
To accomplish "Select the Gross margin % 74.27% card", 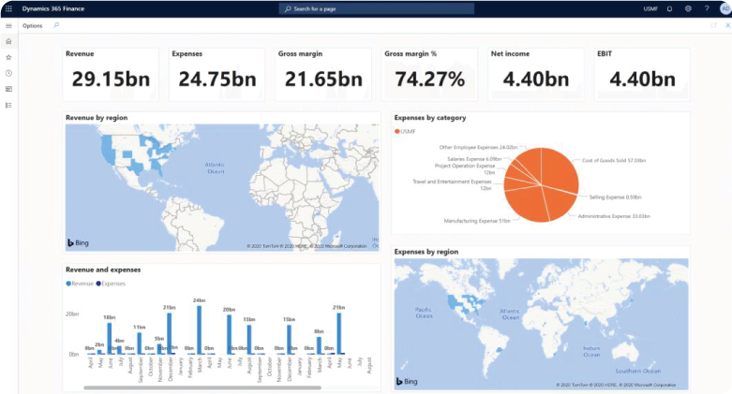I will [429, 75].
